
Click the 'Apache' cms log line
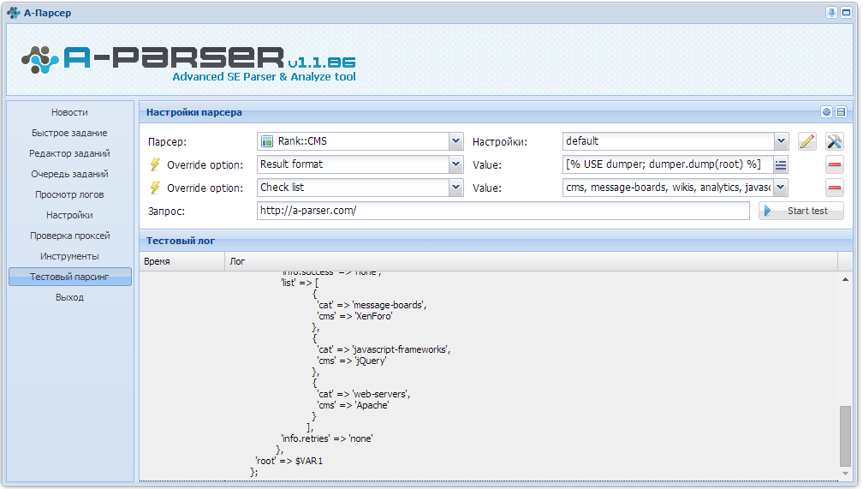tap(353, 405)
